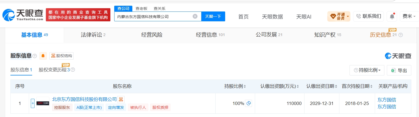This screenshot has height=117, width=419.
Task: Open first 东方国信 related product link
Action: tap(387, 100)
